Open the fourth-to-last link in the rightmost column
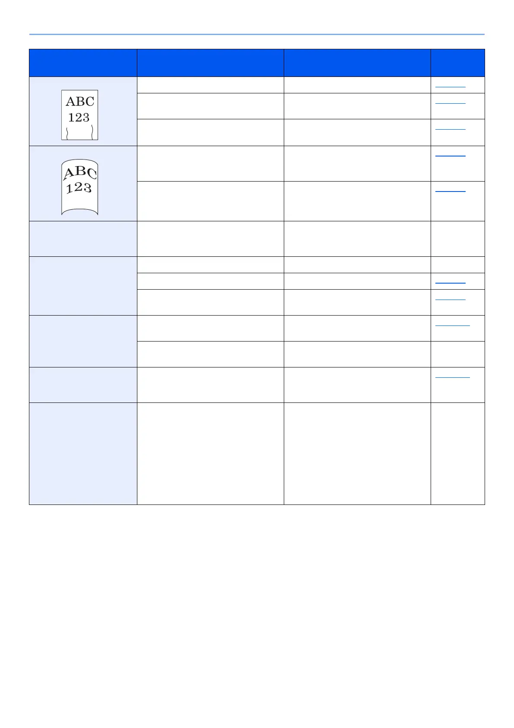The height and width of the screenshot is (728, 514). click(451, 282)
